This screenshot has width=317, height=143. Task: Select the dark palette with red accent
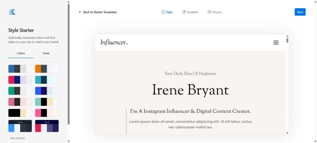(47, 126)
